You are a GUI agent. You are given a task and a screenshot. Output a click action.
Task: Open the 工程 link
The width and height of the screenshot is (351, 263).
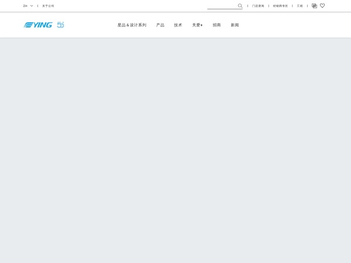coord(300,6)
